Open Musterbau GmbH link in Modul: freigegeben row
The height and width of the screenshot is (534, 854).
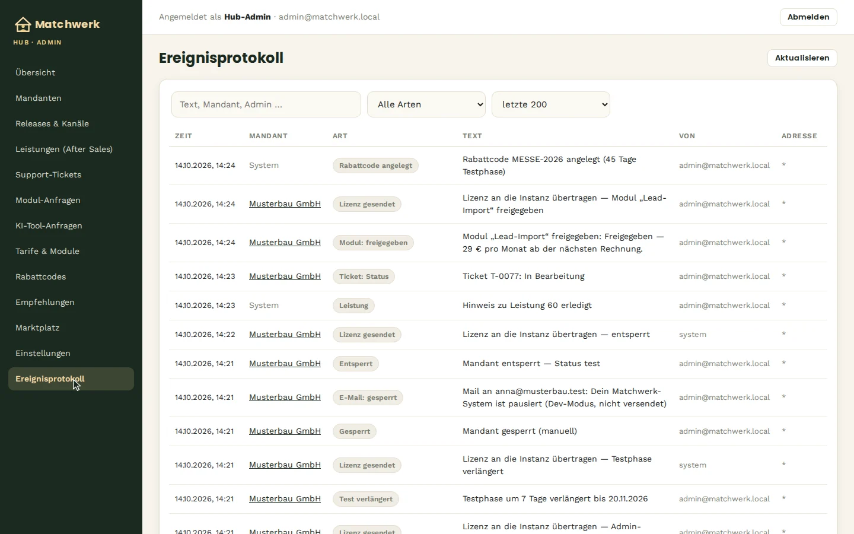coord(285,242)
